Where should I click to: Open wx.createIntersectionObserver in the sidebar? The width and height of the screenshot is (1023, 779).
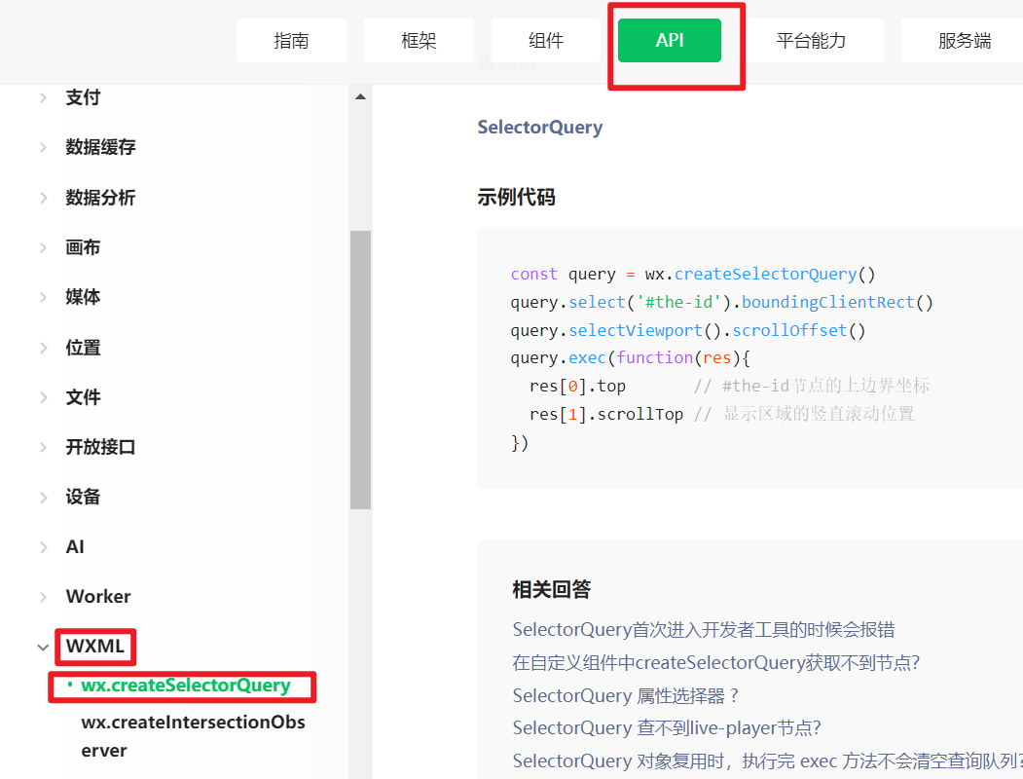click(x=193, y=736)
